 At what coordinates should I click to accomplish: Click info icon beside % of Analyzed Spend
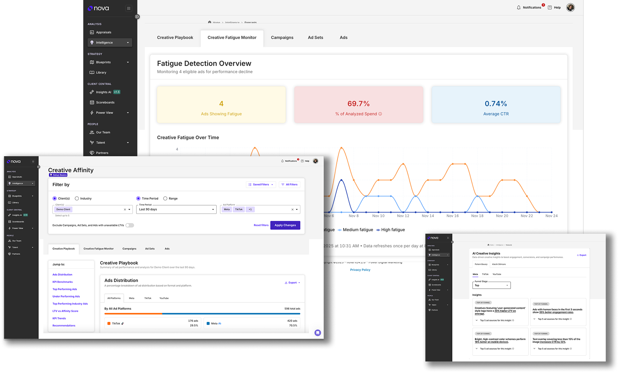(380, 114)
